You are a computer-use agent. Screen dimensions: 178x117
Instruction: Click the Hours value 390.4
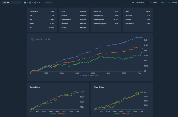pos(148,11)
